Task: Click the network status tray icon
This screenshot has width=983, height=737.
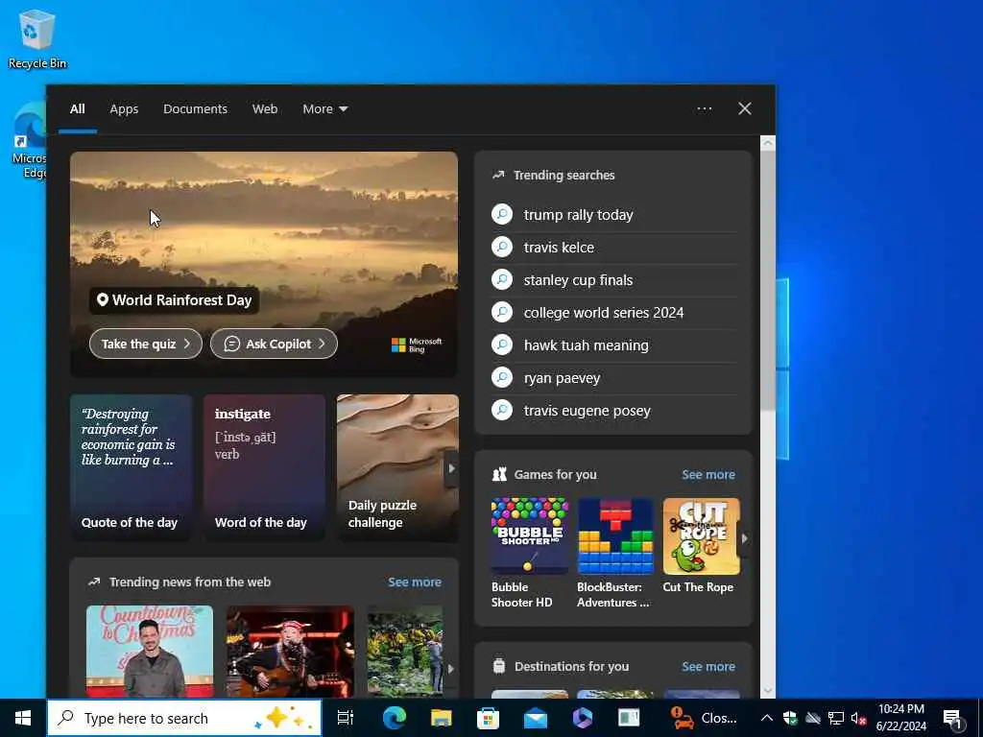Action: pyautogui.click(x=836, y=718)
